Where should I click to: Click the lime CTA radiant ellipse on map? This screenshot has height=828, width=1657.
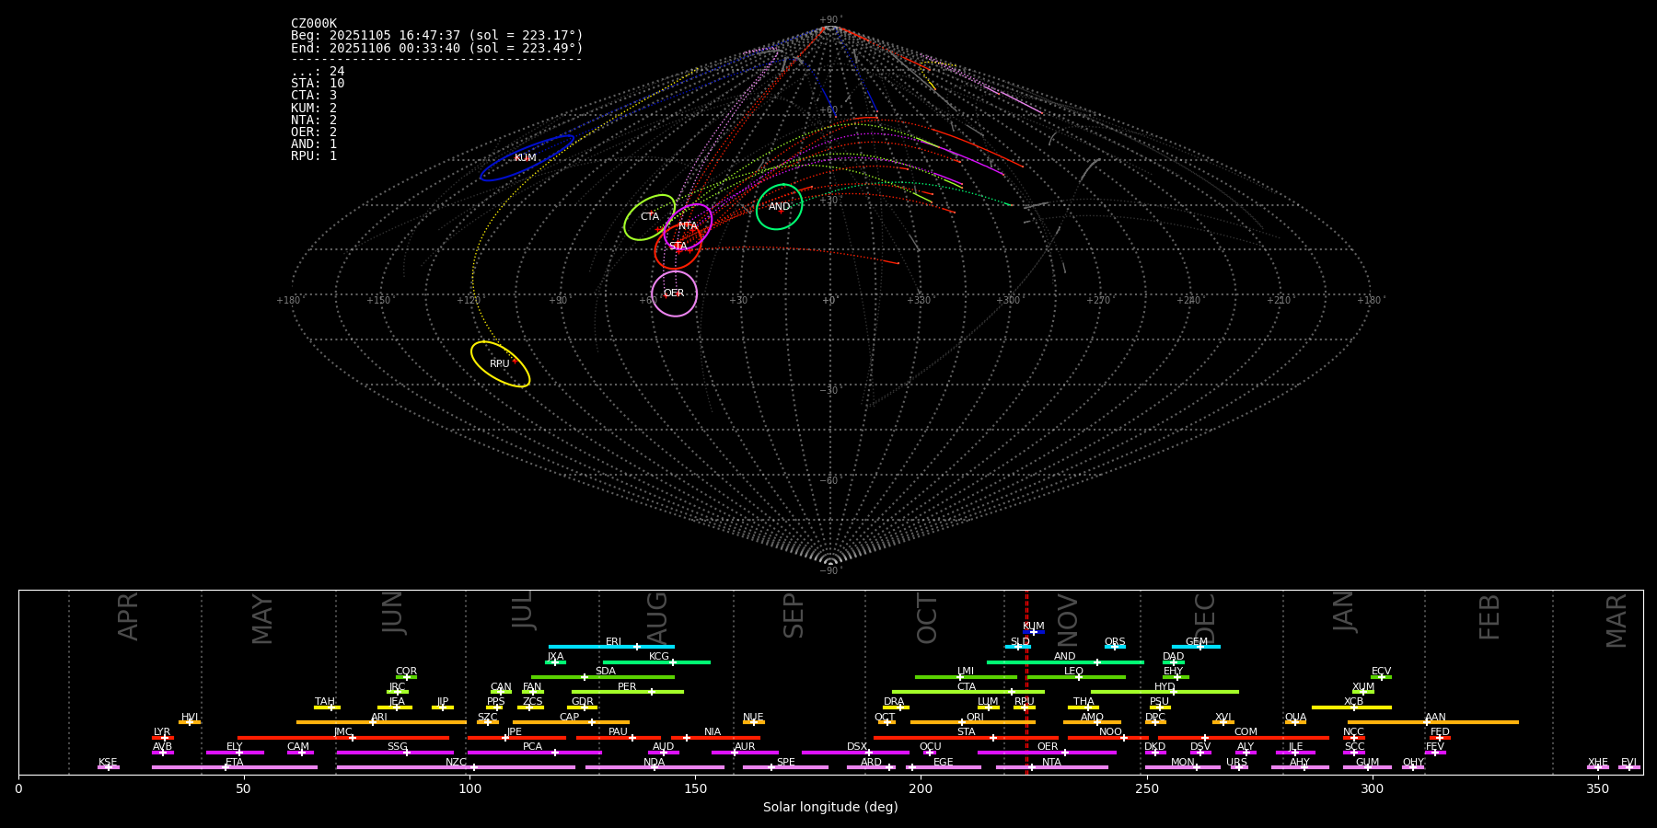[649, 217]
